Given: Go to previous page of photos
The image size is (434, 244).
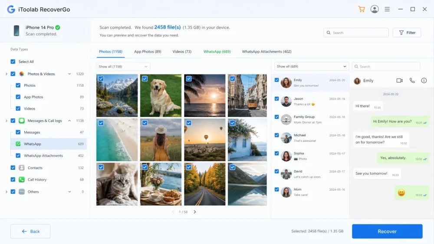Looking at the screenshot, I should [173, 212].
